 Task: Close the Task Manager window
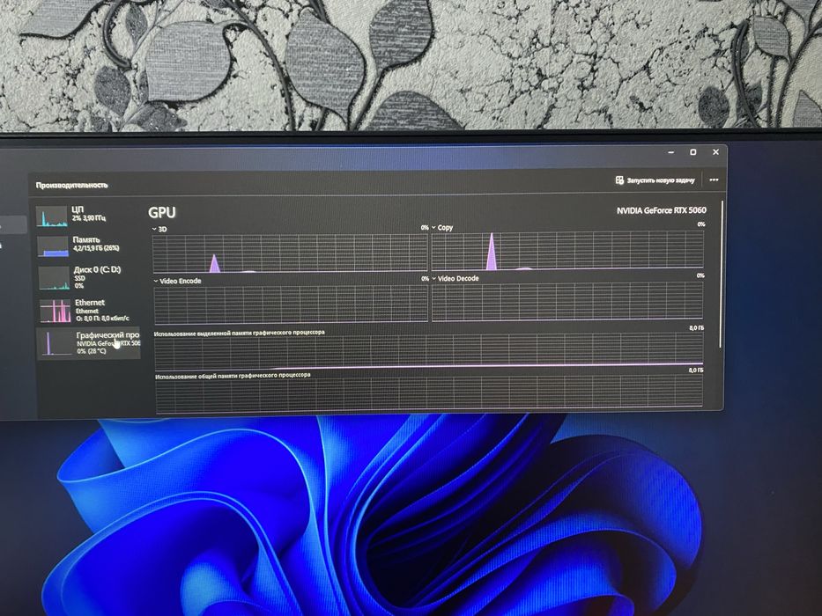[x=715, y=152]
